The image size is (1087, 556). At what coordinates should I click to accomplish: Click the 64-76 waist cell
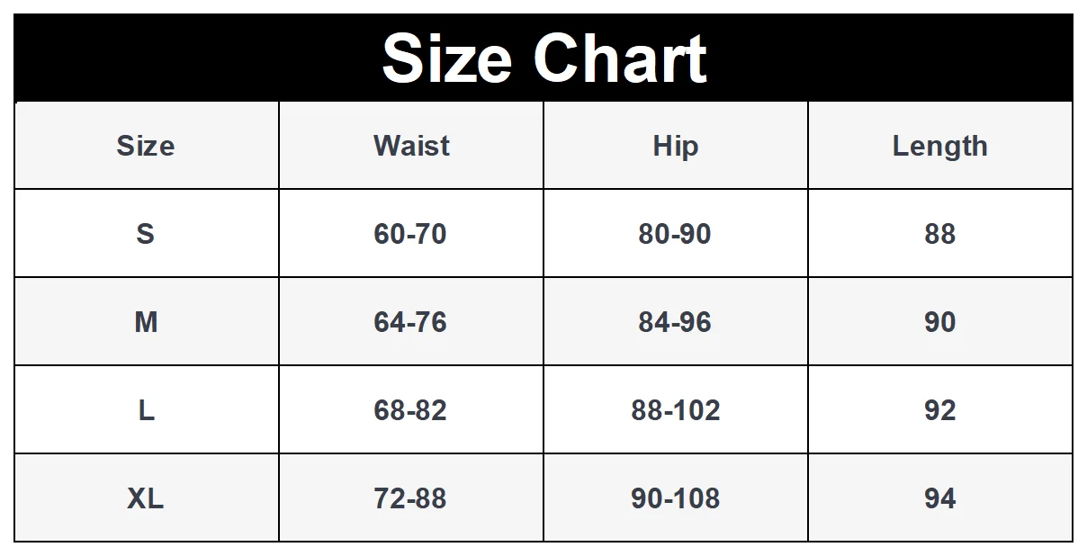tap(410, 322)
